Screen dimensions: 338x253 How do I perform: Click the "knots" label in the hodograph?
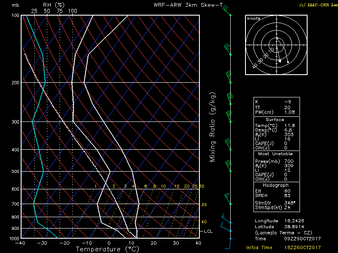pyautogui.click(x=253, y=19)
